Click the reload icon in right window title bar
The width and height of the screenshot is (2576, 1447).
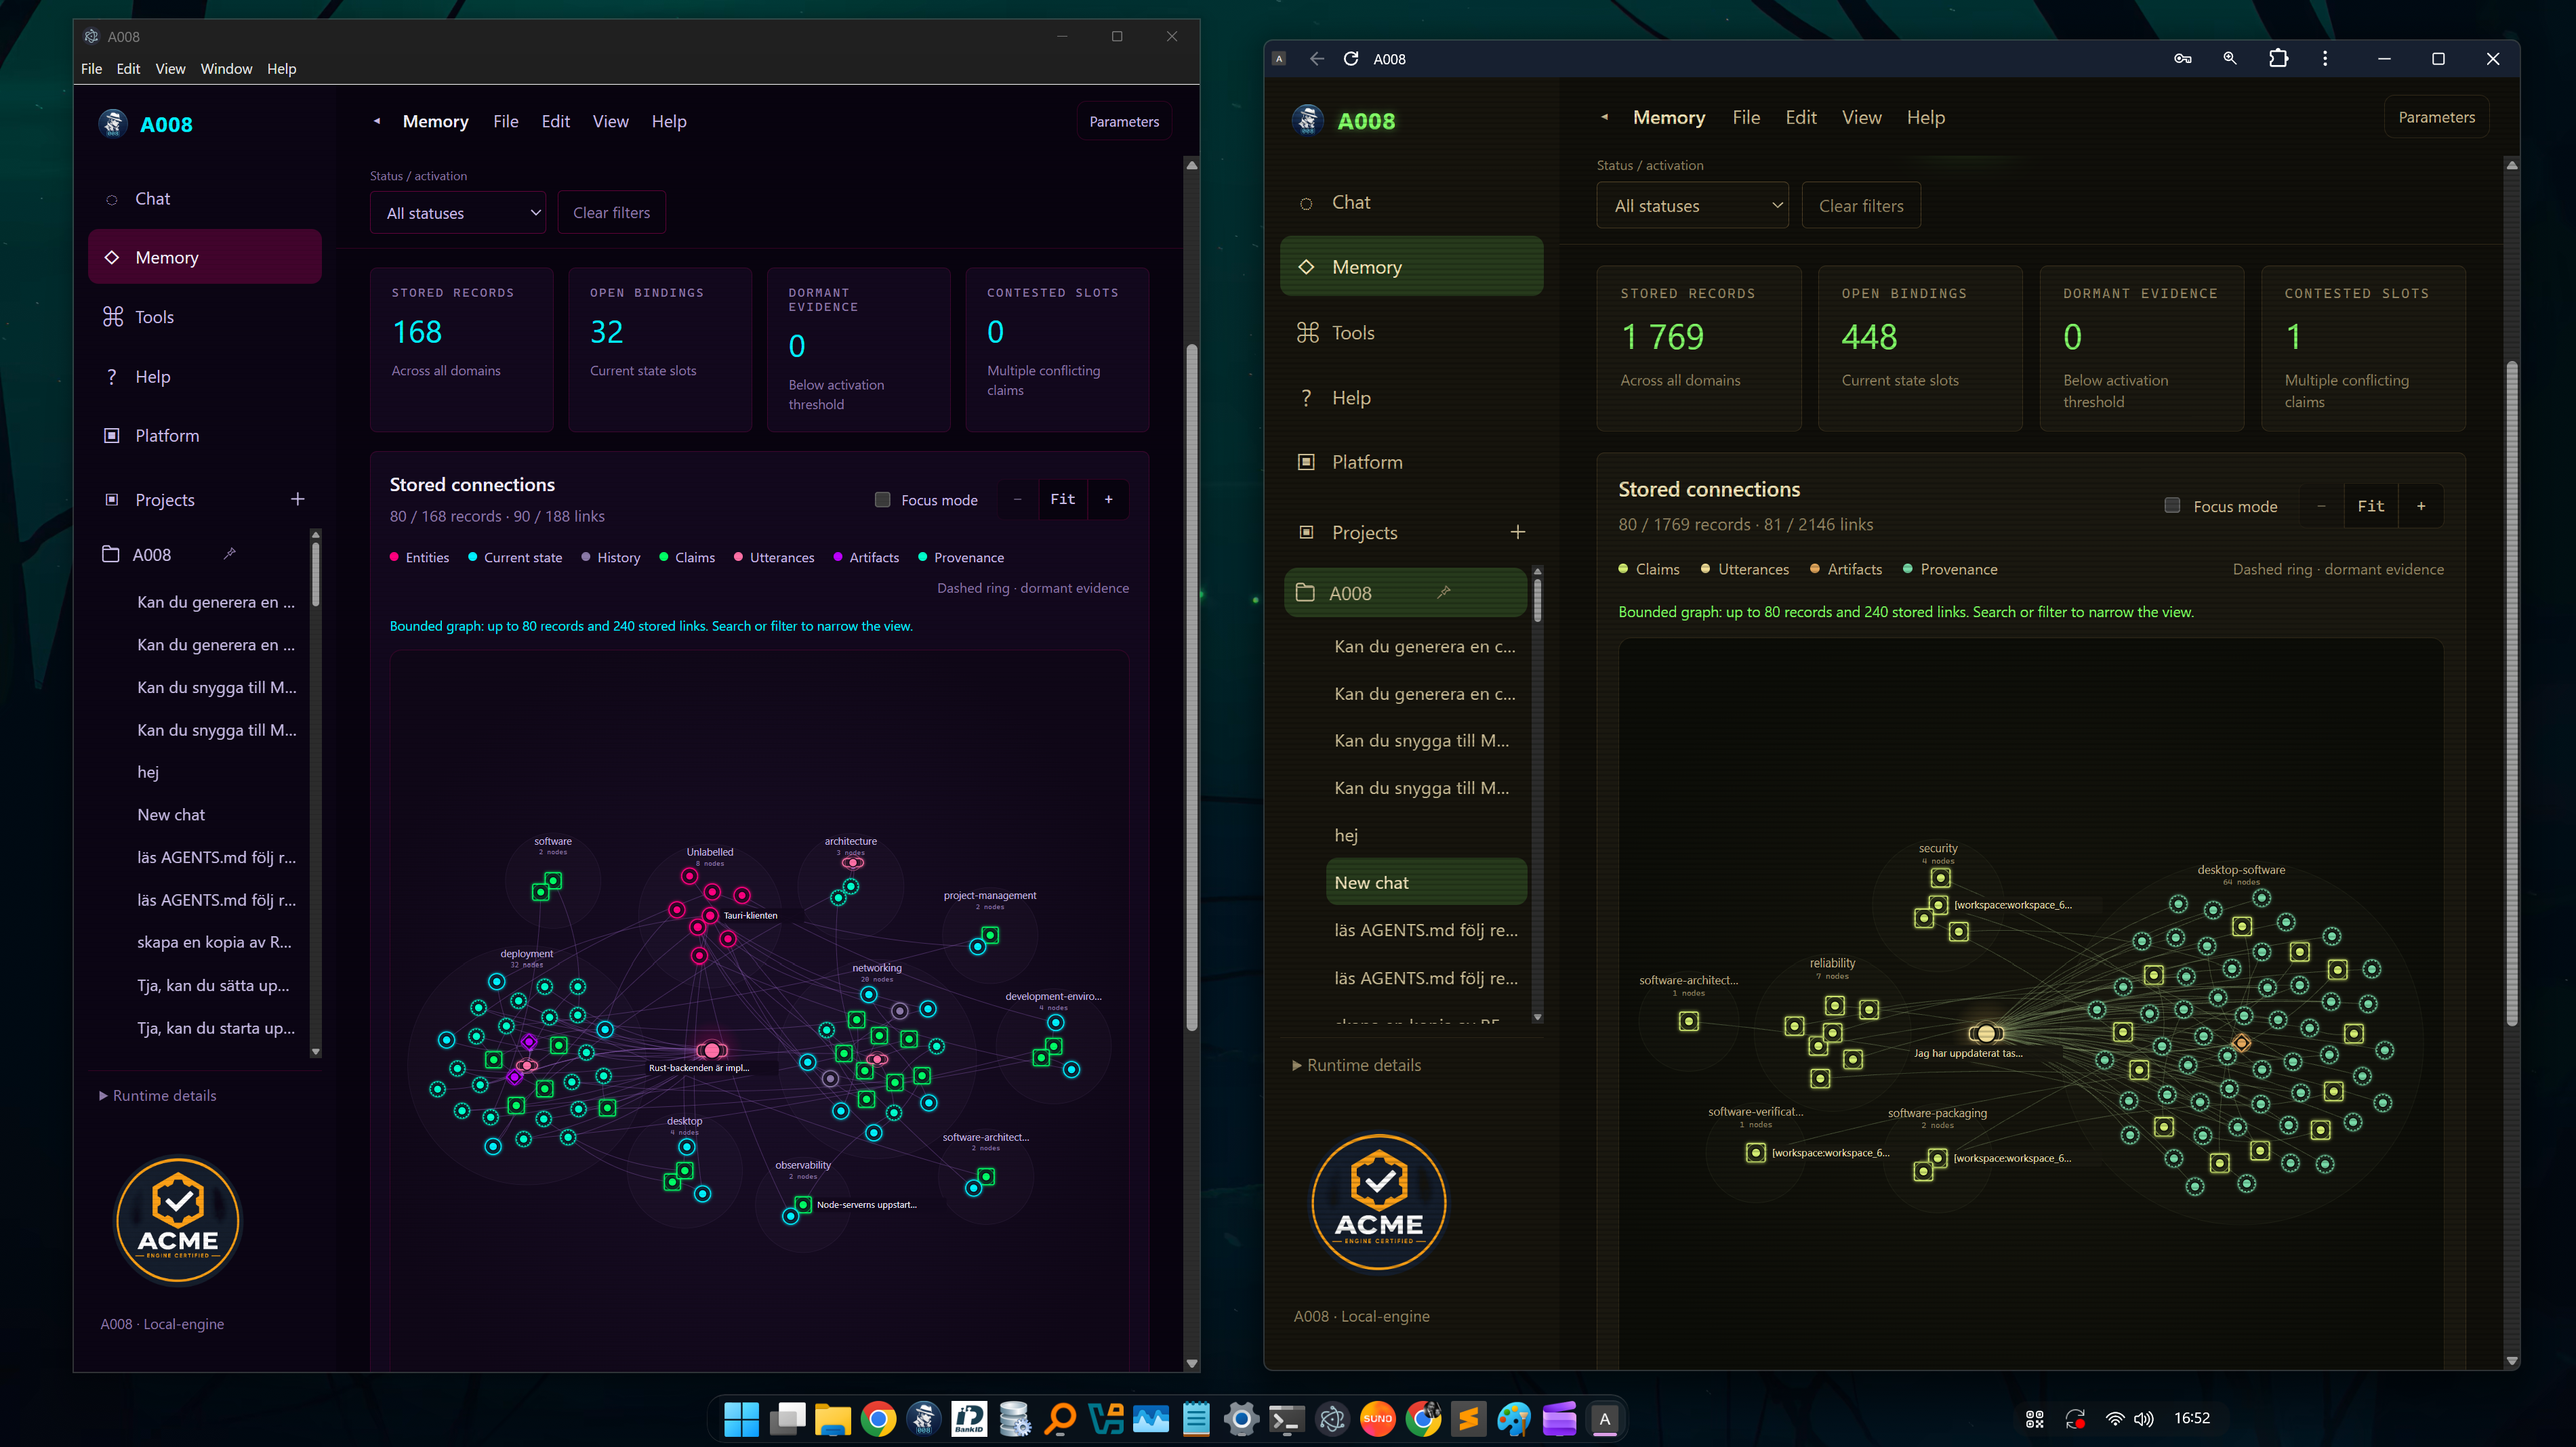click(1350, 59)
